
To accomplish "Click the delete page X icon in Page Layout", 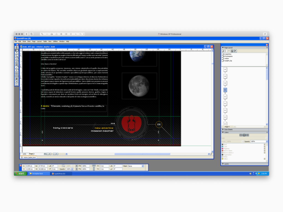I will (x=235, y=51).
